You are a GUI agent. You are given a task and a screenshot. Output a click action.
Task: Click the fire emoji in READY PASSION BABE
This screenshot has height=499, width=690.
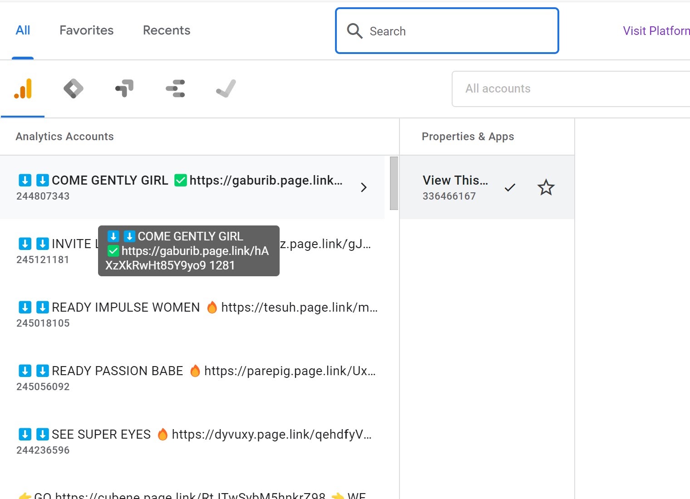[x=195, y=371]
